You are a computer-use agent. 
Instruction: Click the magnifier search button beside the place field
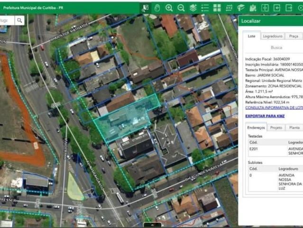[19, 20]
